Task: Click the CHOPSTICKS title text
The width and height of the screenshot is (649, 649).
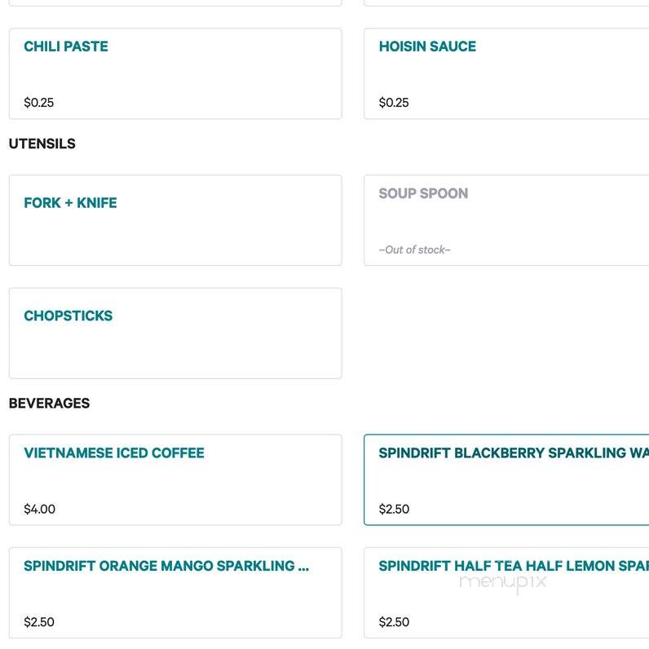Action: click(68, 316)
